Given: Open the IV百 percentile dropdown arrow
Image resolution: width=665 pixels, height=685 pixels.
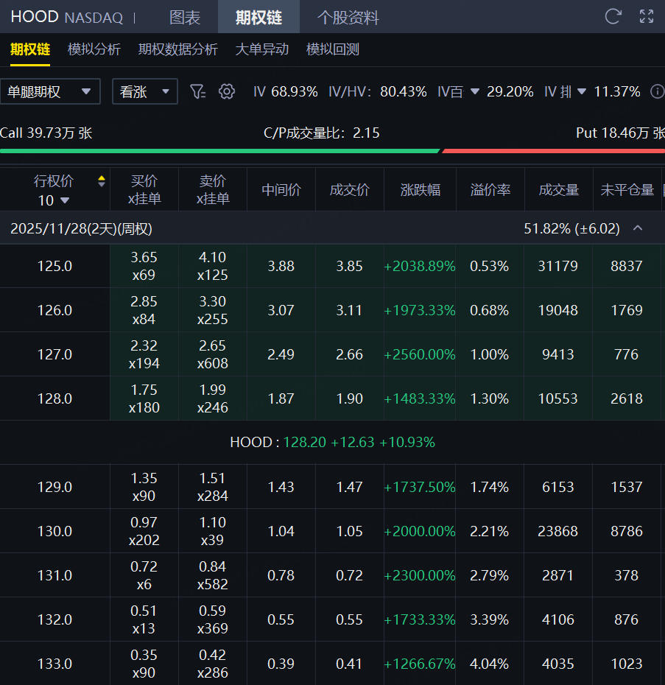Looking at the screenshot, I should tap(475, 91).
